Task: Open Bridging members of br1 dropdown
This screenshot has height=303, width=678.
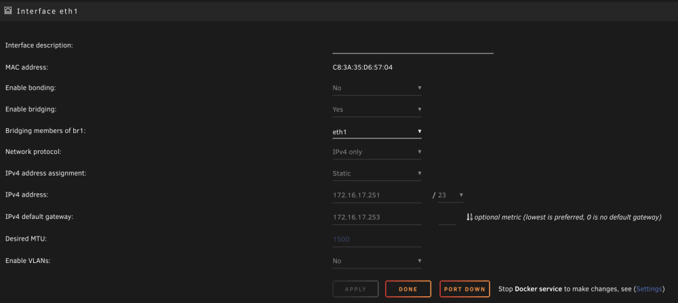Action: (x=377, y=132)
